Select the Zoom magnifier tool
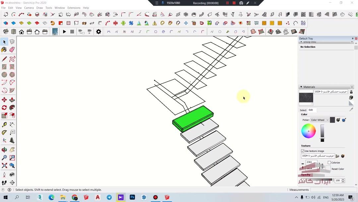Screen dimensions: 358x202 [4, 157]
